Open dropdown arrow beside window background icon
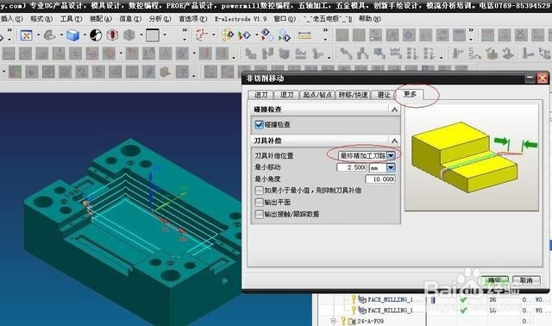 coord(165,35)
